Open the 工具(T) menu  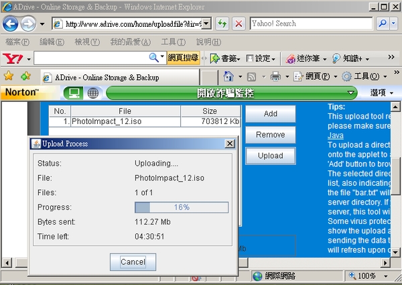[174, 42]
